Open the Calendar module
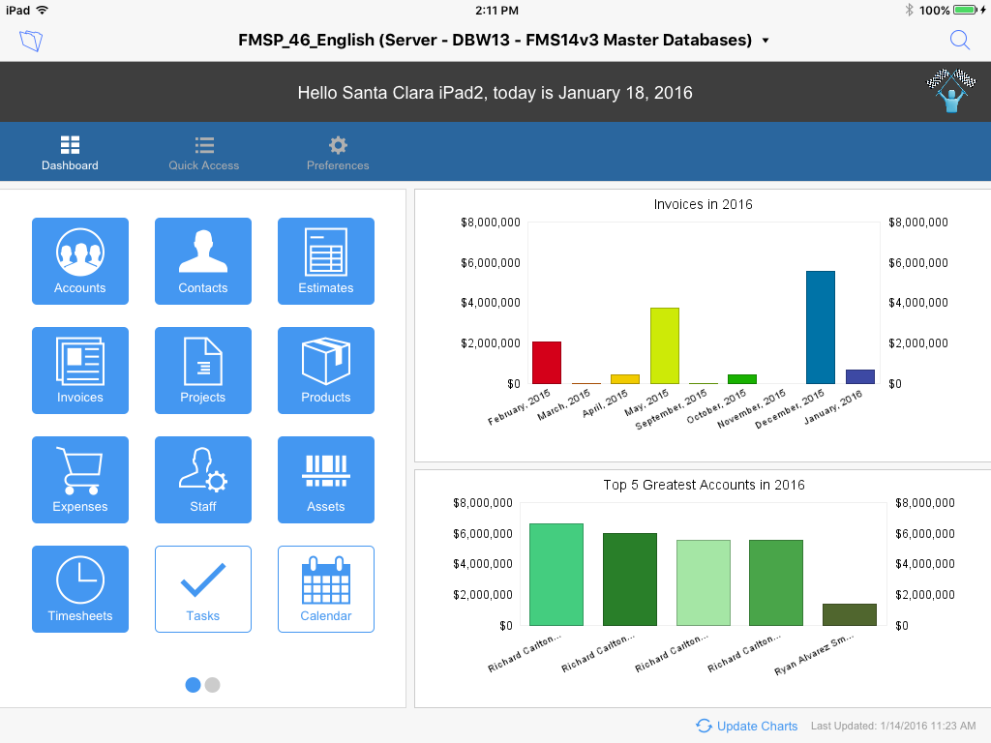 326,589
